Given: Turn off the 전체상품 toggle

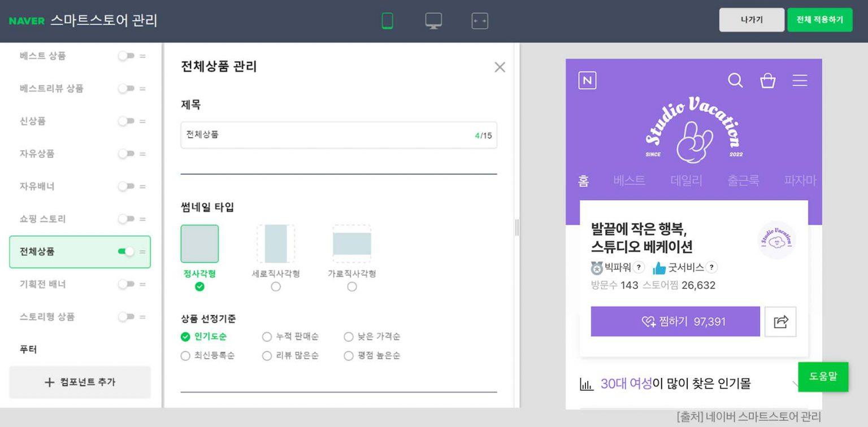Looking at the screenshot, I should click(x=126, y=251).
